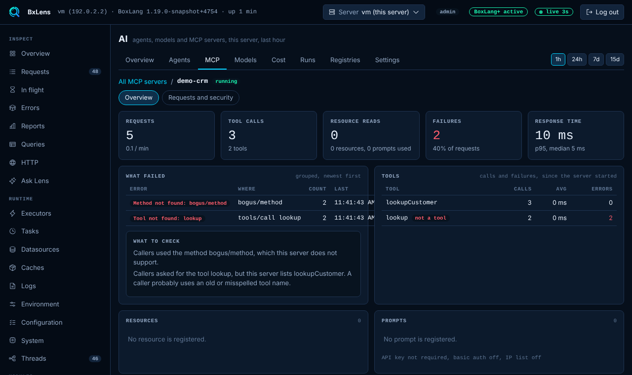The width and height of the screenshot is (632, 375).
Task: Click the Errors bug icon in sidebar
Action: pos(13,108)
